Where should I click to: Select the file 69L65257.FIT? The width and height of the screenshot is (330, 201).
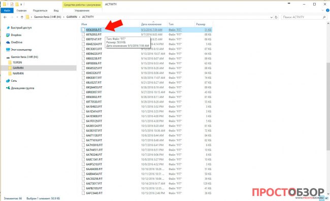[93, 83]
